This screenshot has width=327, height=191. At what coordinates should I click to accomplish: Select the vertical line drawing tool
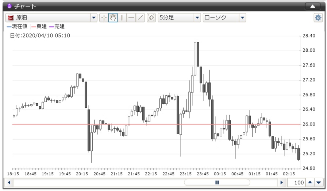(122, 18)
